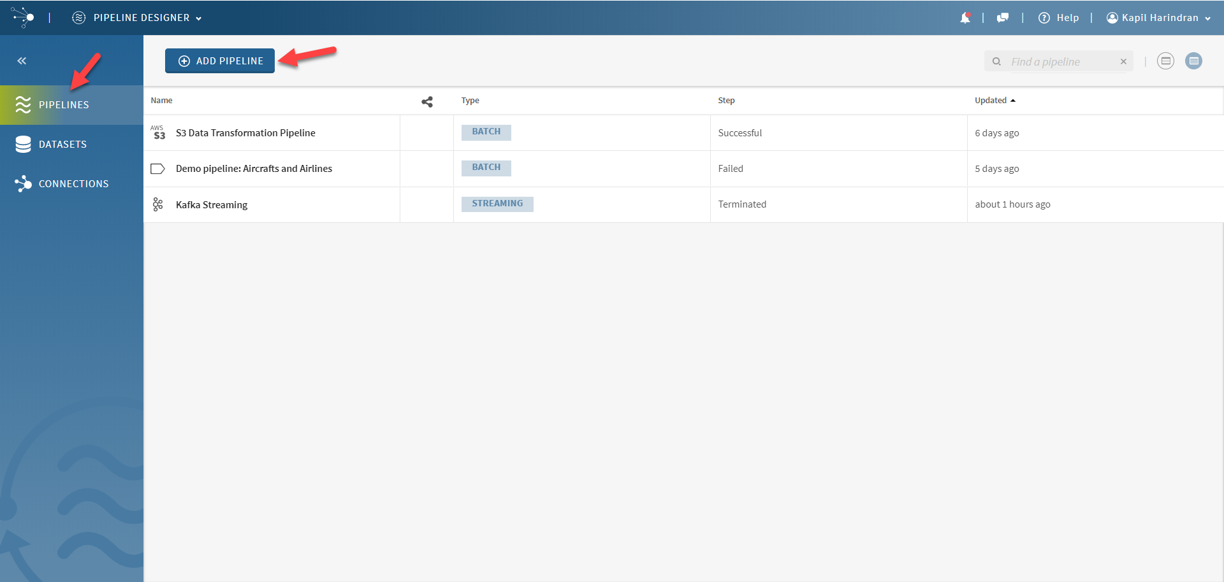Viewport: 1224px width, 582px height.
Task: Open the chat messages icon
Action: click(x=1002, y=17)
